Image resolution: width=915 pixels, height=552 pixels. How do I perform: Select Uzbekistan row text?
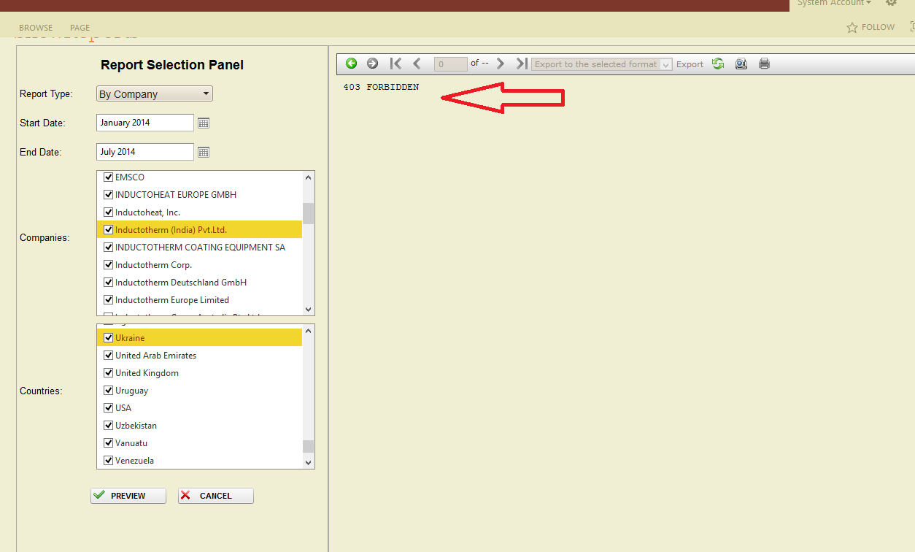pos(136,426)
